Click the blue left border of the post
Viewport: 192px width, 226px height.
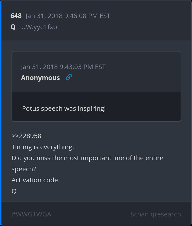pyautogui.click(x=1, y=113)
